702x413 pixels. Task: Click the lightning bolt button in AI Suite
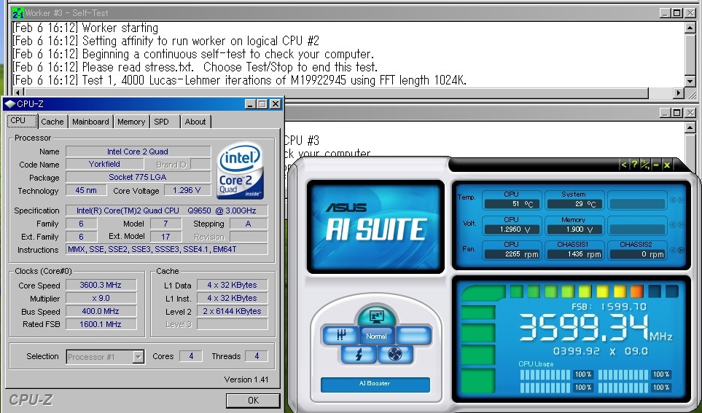pyautogui.click(x=359, y=355)
